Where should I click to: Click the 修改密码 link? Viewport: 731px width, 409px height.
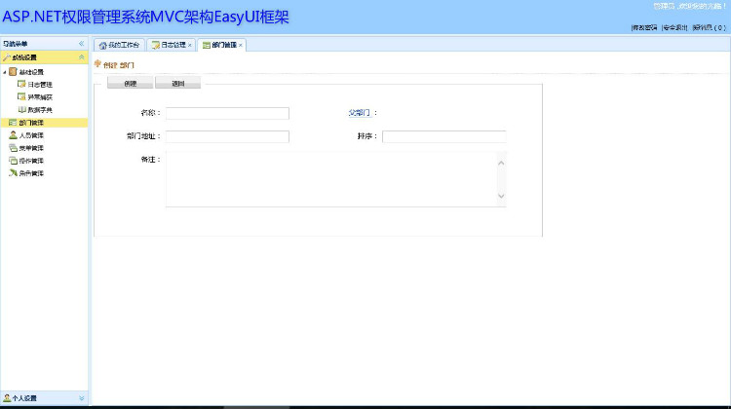tap(644, 27)
